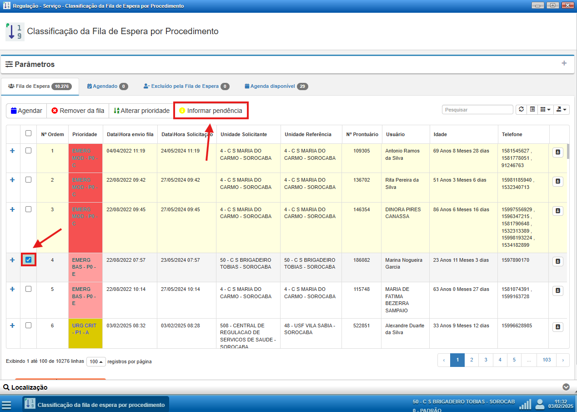Open contact details for Antonio Ramos da Silva
577x412 pixels.
558,153
